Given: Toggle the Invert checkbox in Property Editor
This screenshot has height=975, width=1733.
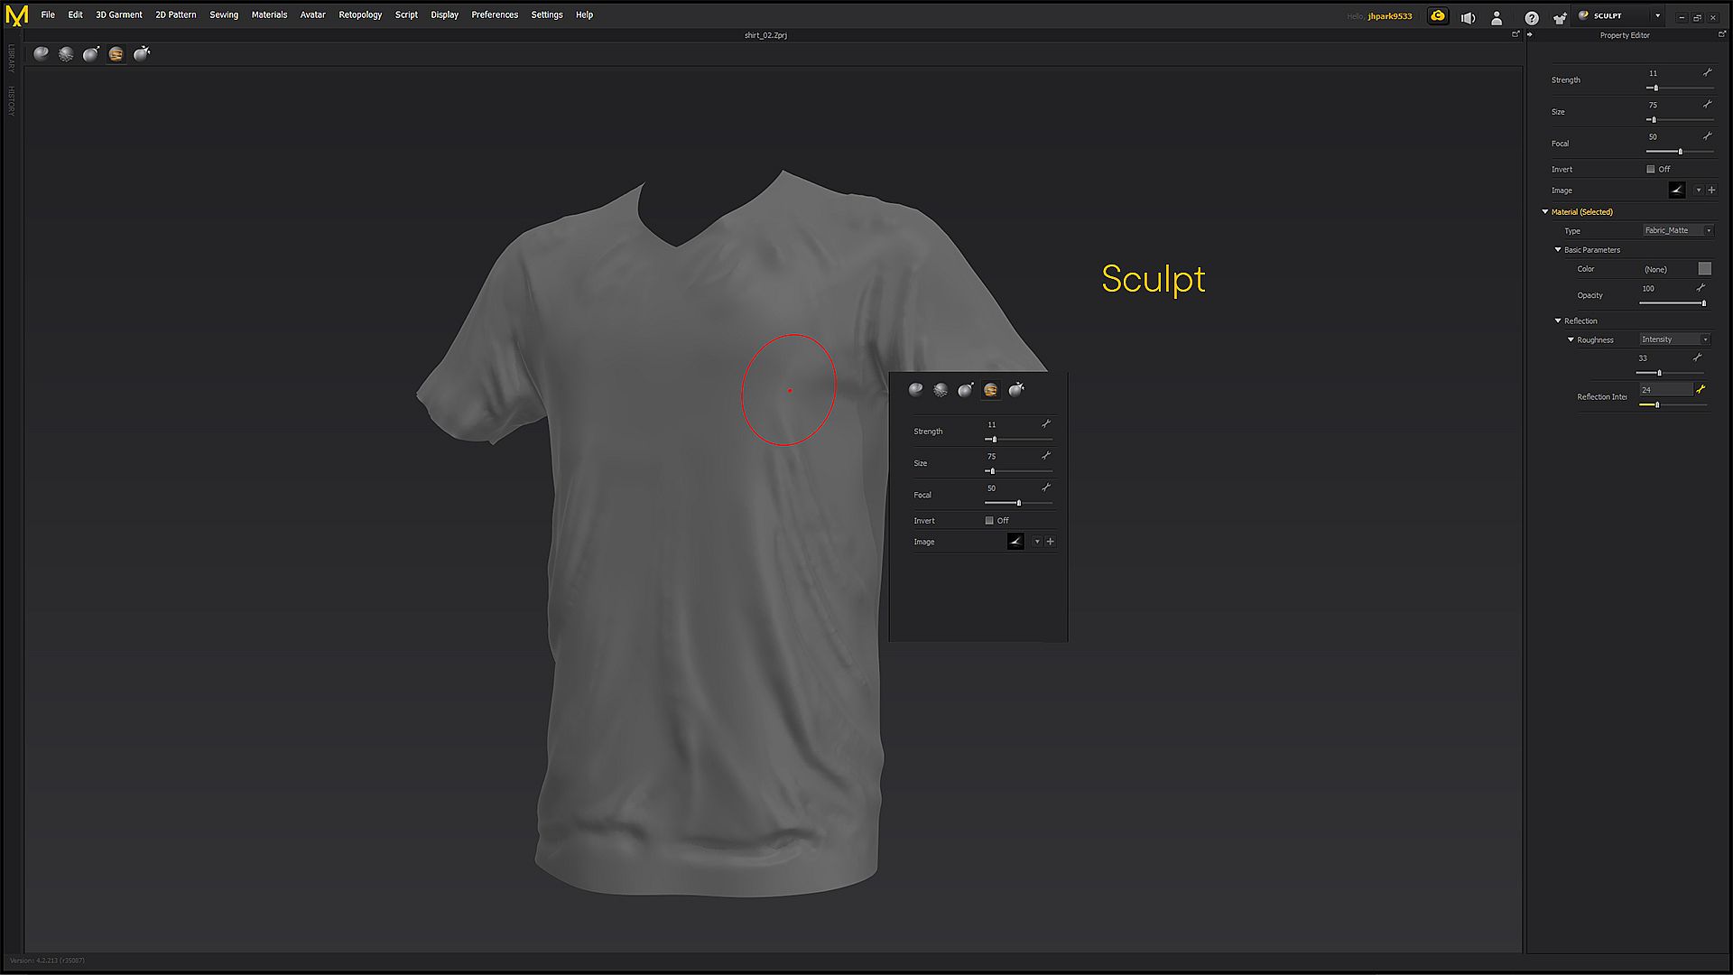Looking at the screenshot, I should tap(1651, 169).
